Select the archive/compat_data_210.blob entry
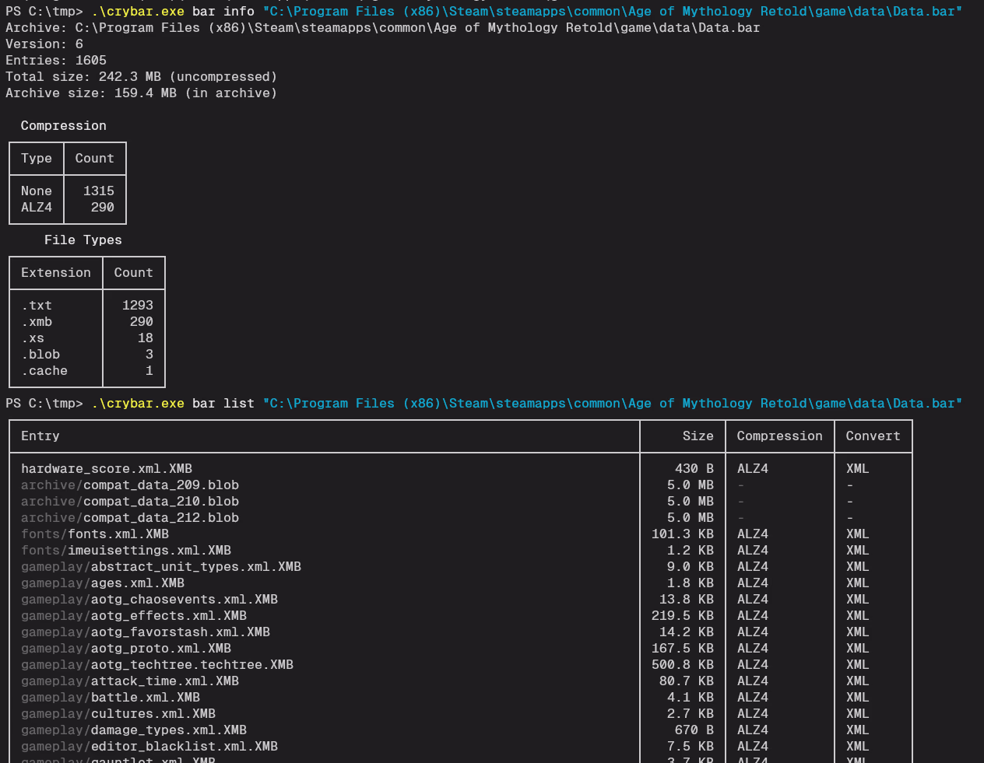Screen dimensions: 984x763 (x=130, y=502)
